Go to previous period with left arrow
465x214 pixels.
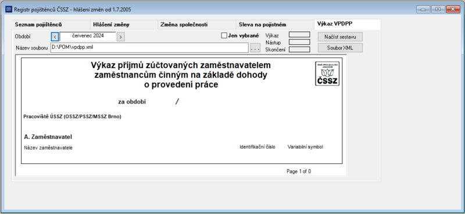tap(55, 37)
